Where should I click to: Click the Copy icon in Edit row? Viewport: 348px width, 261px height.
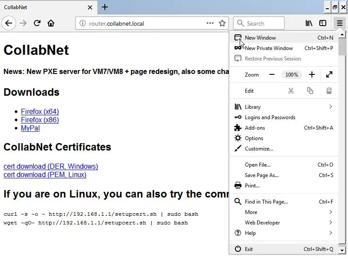coord(310,91)
